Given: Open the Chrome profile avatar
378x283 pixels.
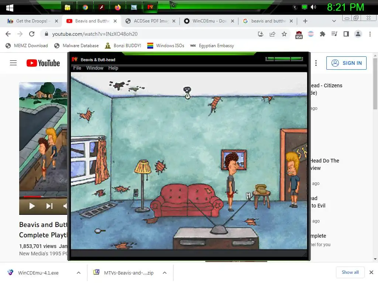Looking at the screenshot, I should 358,34.
